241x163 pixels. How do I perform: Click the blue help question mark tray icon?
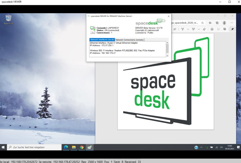pyautogui.click(x=196, y=147)
